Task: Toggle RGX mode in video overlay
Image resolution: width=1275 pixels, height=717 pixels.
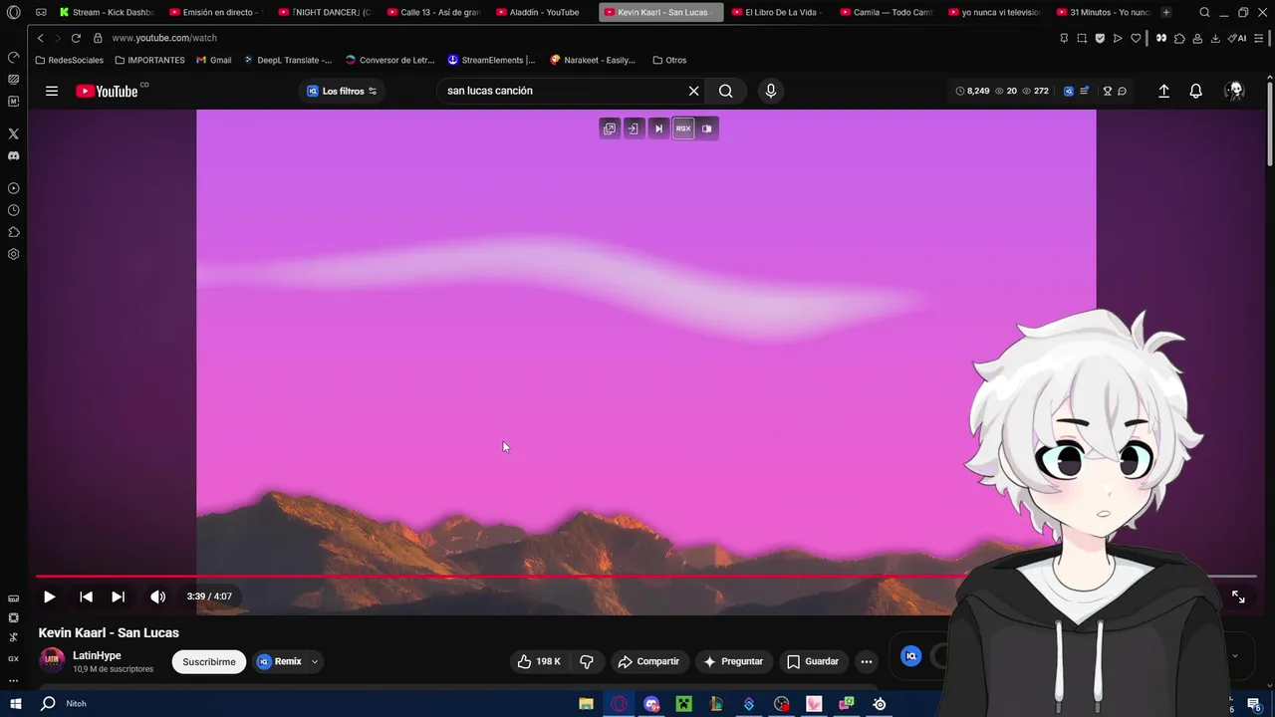Action: (683, 128)
